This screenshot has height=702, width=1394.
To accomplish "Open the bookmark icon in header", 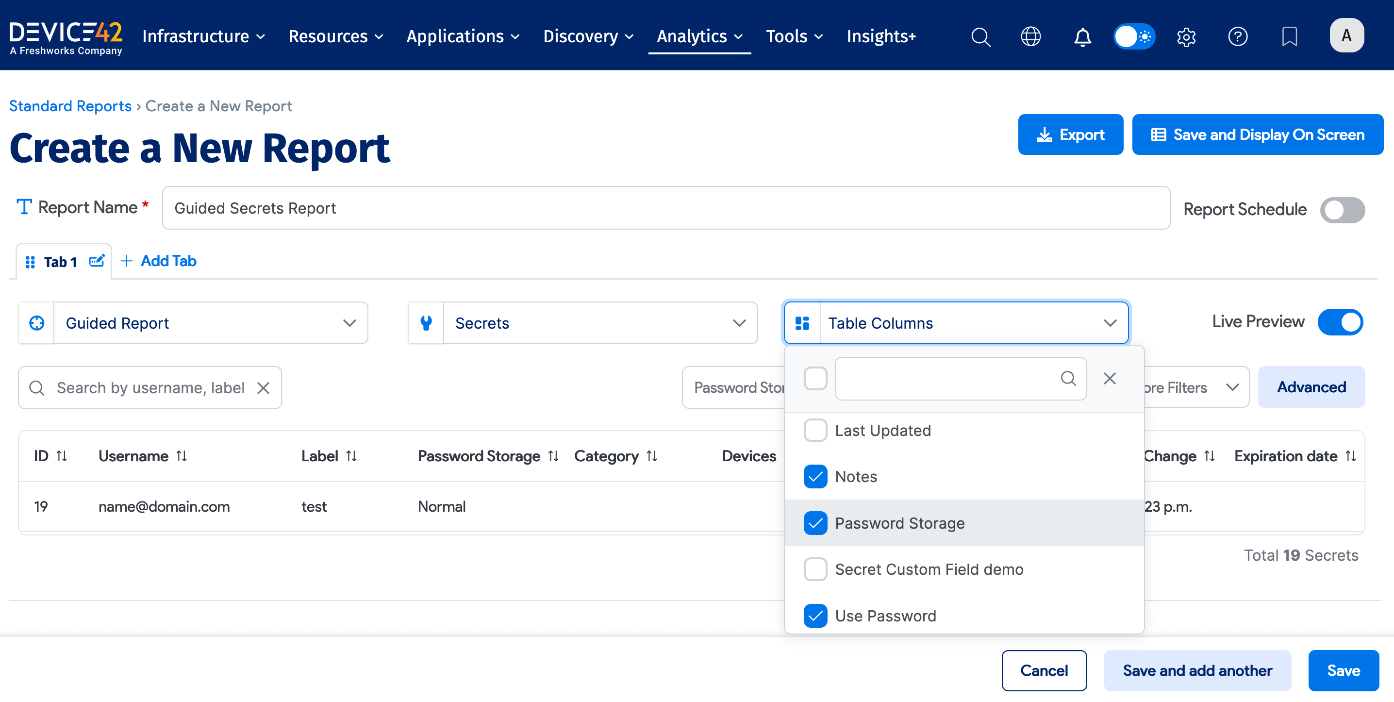I will click(x=1290, y=37).
